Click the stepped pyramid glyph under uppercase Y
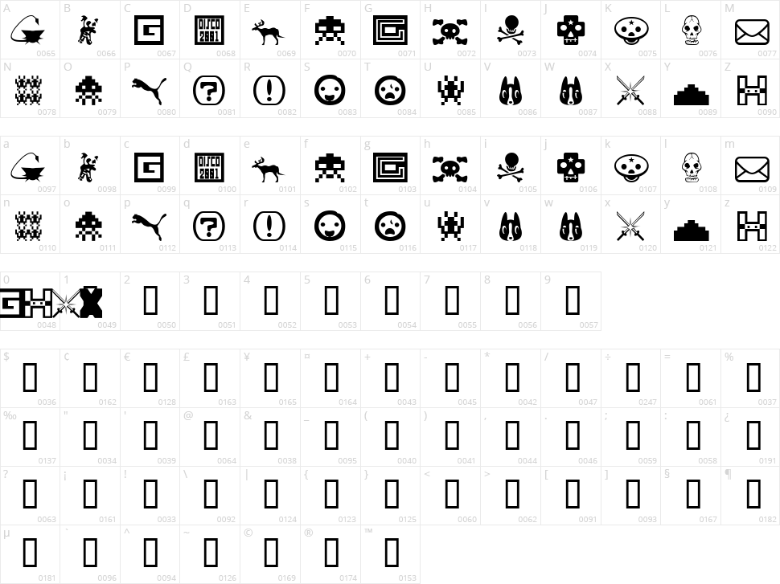Screen dimensions: 780x584 click(x=692, y=95)
